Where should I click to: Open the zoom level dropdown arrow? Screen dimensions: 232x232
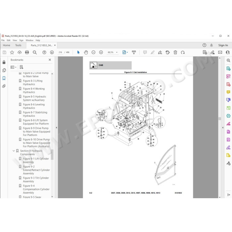point(117,52)
